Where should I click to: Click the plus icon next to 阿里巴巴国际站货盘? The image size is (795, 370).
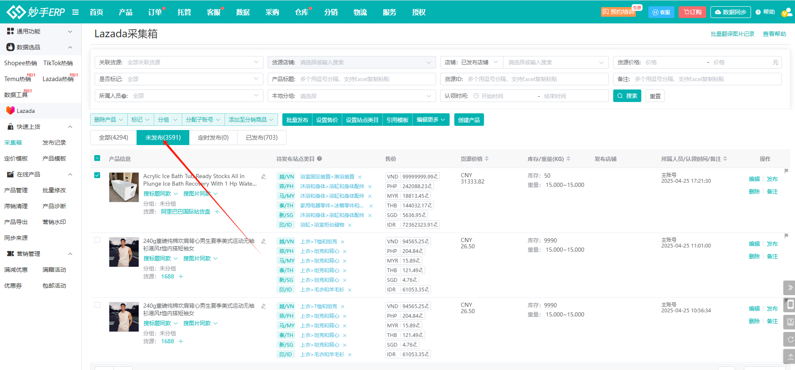pyautogui.click(x=217, y=212)
